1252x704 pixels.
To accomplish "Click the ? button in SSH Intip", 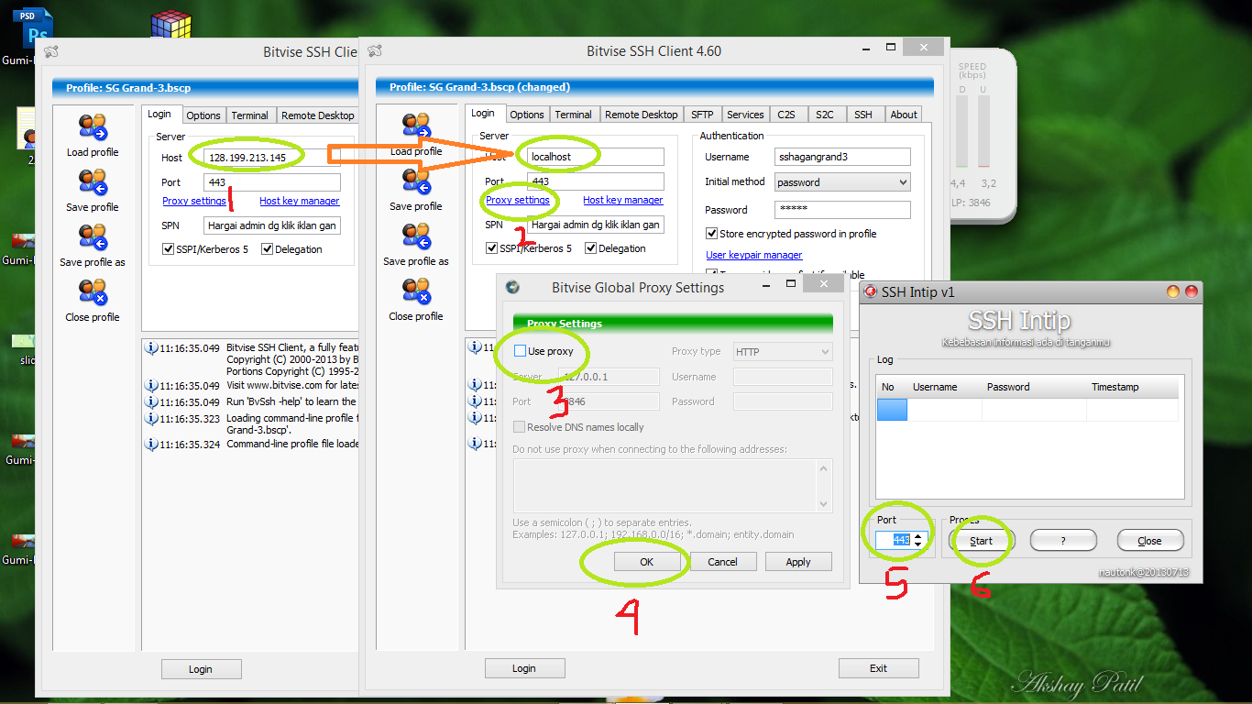I will [1063, 541].
